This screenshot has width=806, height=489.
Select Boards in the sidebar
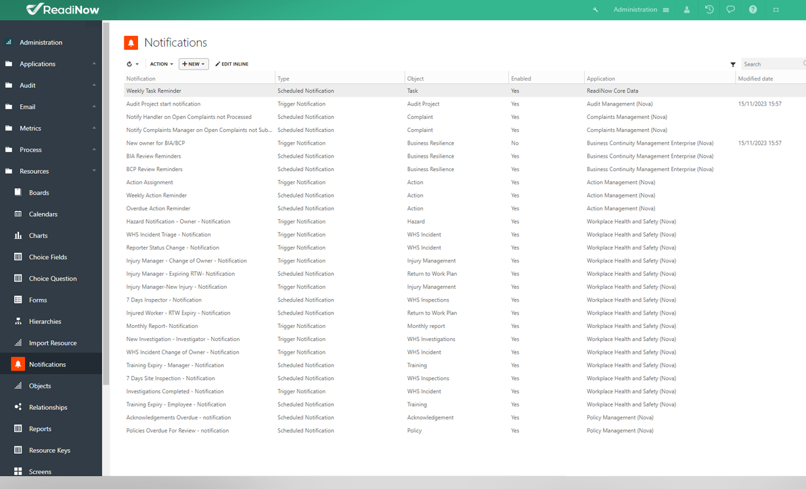click(39, 193)
